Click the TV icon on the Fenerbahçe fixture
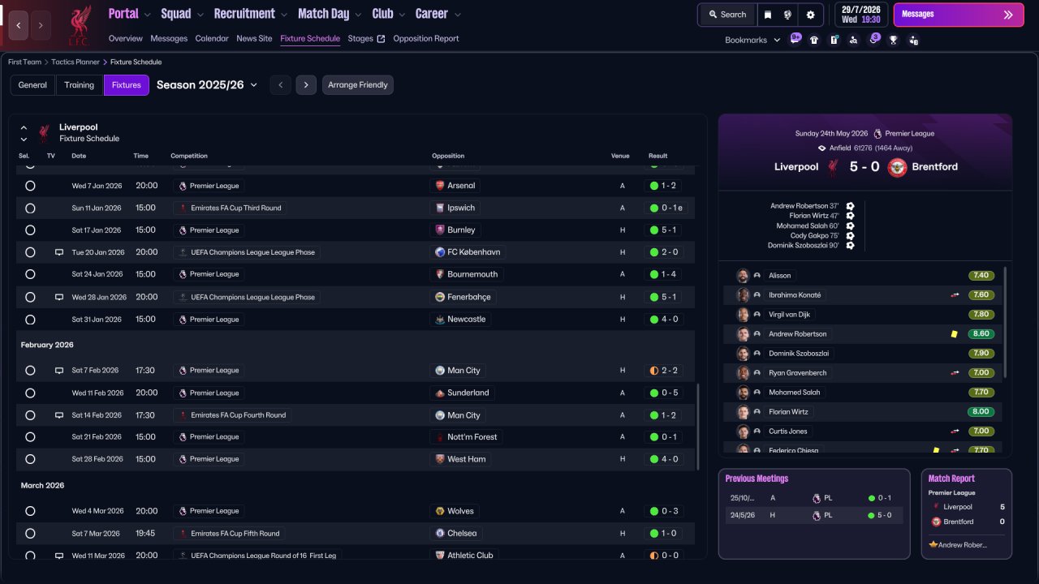1039x584 pixels. click(x=59, y=297)
